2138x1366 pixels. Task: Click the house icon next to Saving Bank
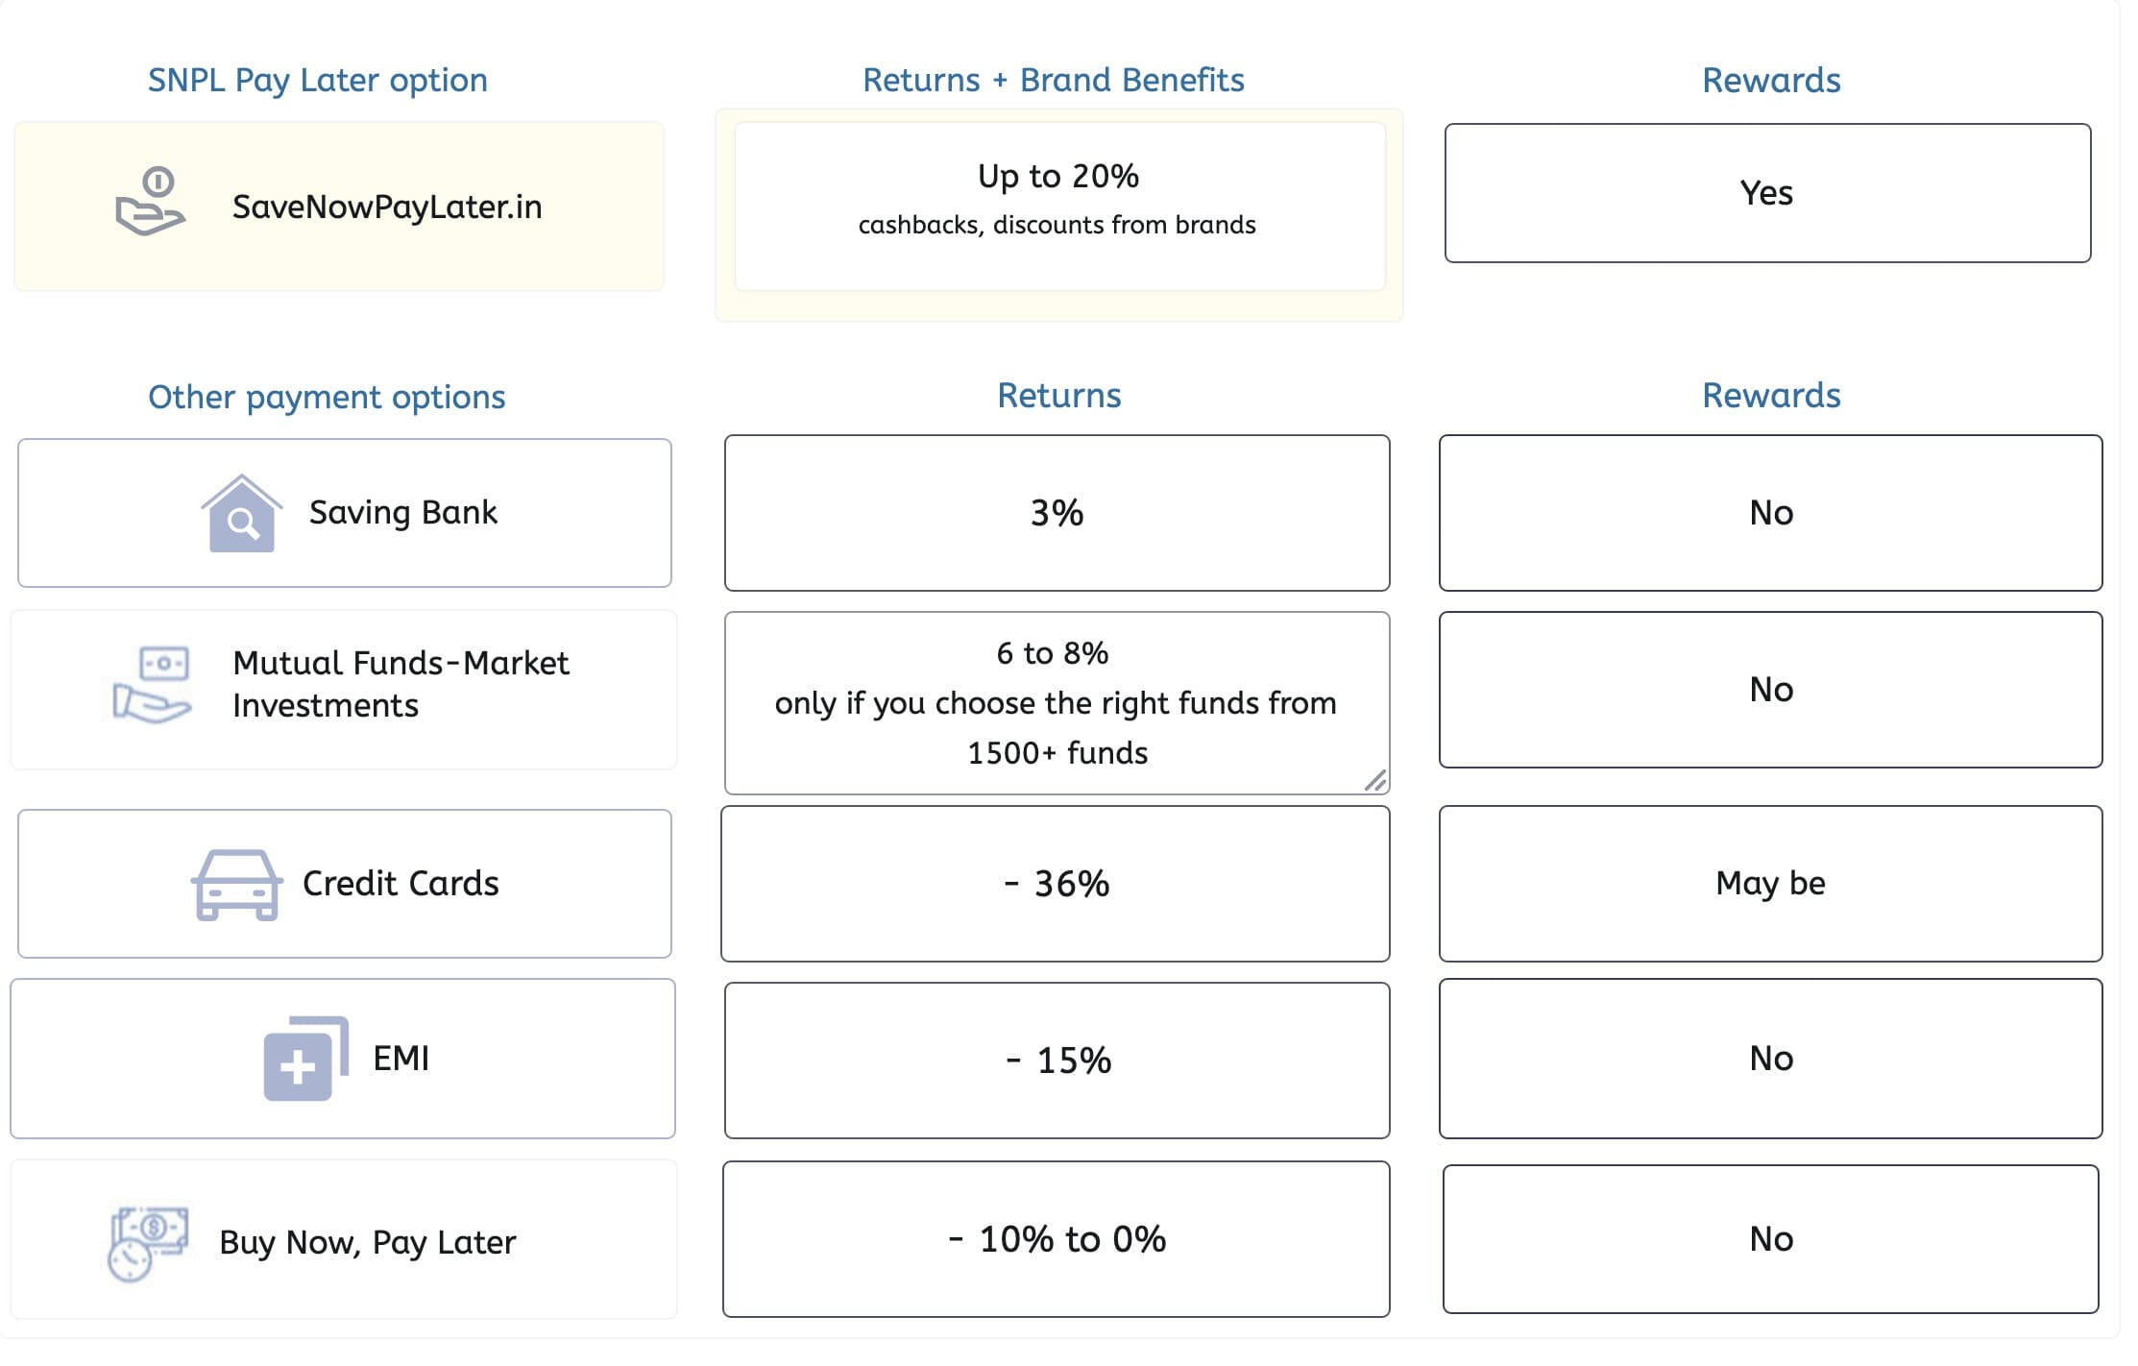coord(241,514)
